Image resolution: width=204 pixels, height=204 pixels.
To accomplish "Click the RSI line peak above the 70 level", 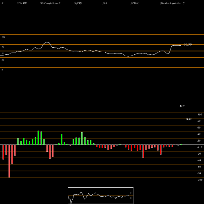I will point(47,42).
